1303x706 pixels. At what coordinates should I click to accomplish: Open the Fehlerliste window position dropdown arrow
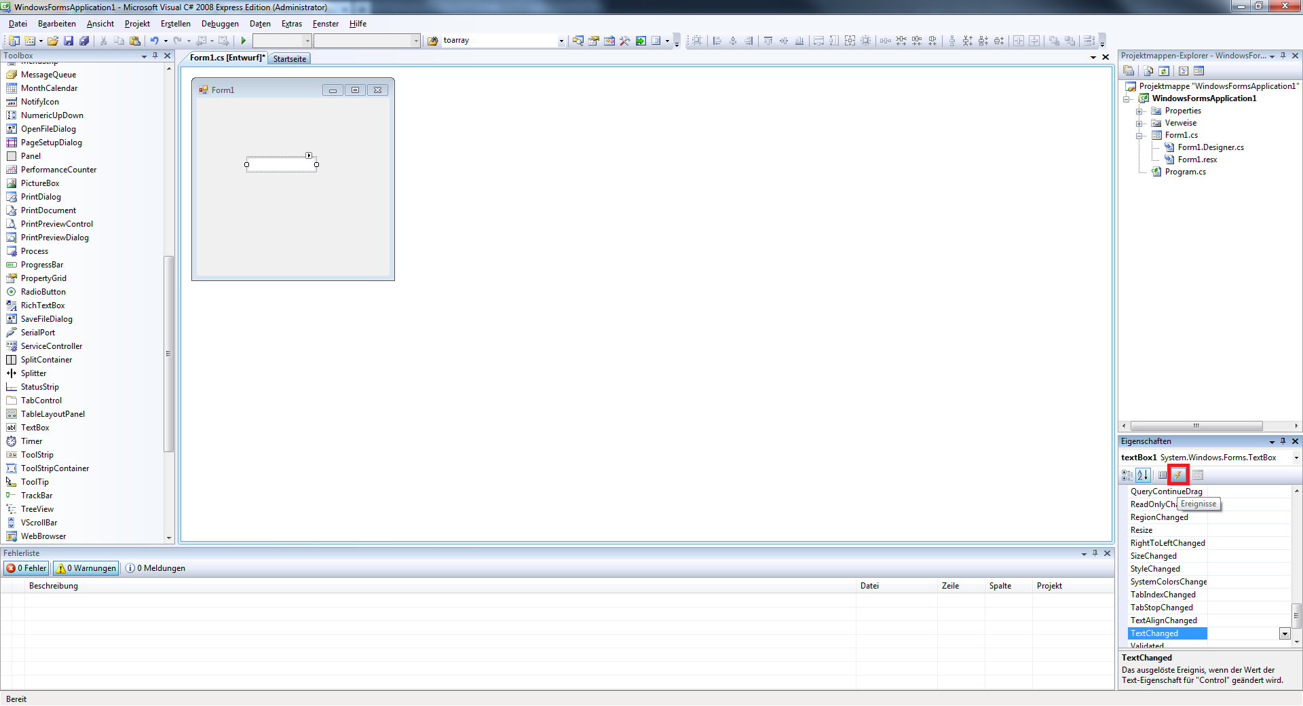tap(1084, 554)
